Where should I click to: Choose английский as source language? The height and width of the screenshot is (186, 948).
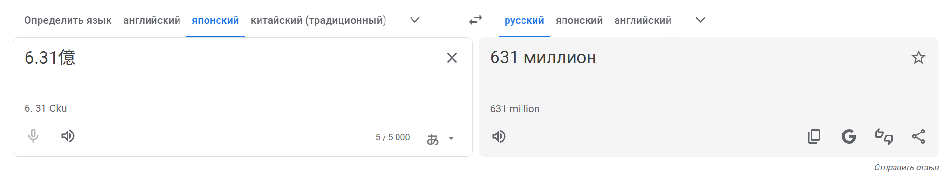pos(152,20)
